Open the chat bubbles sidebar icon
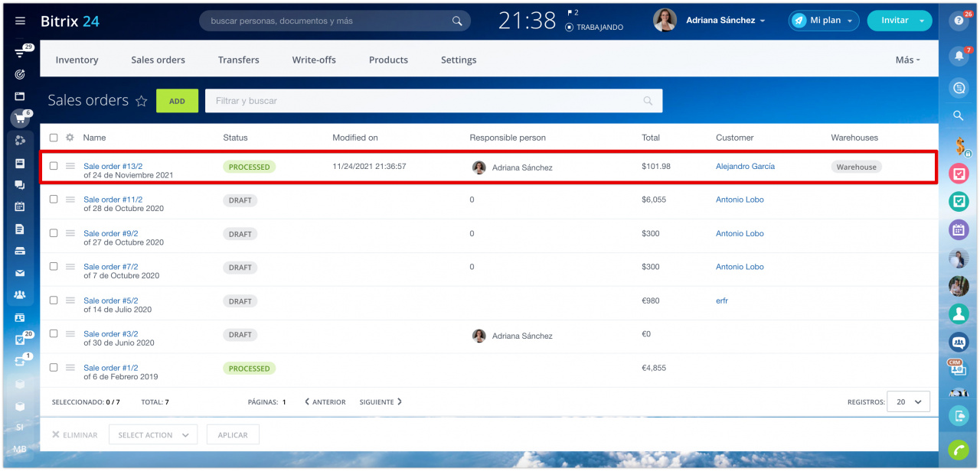980x471 pixels. pos(20,185)
